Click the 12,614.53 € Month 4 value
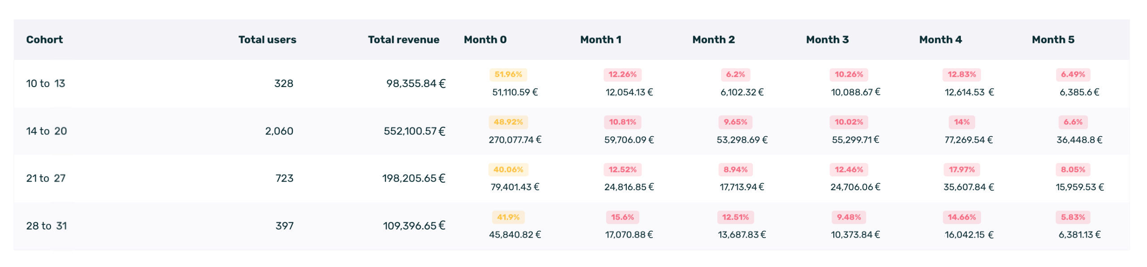The image size is (1147, 267). (x=969, y=92)
